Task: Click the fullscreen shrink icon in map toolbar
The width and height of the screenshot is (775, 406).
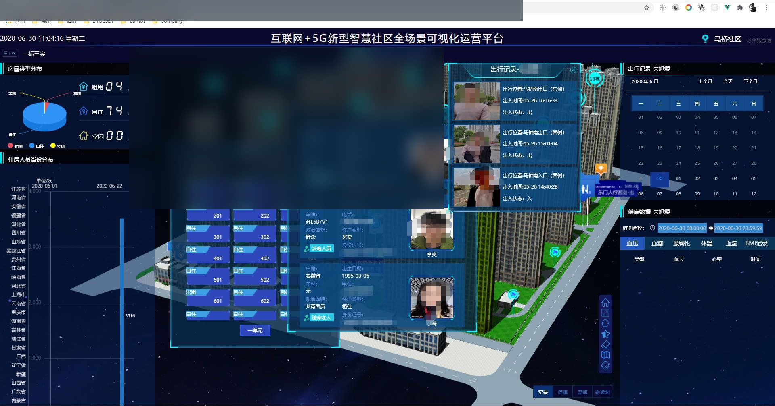Action: (605, 313)
